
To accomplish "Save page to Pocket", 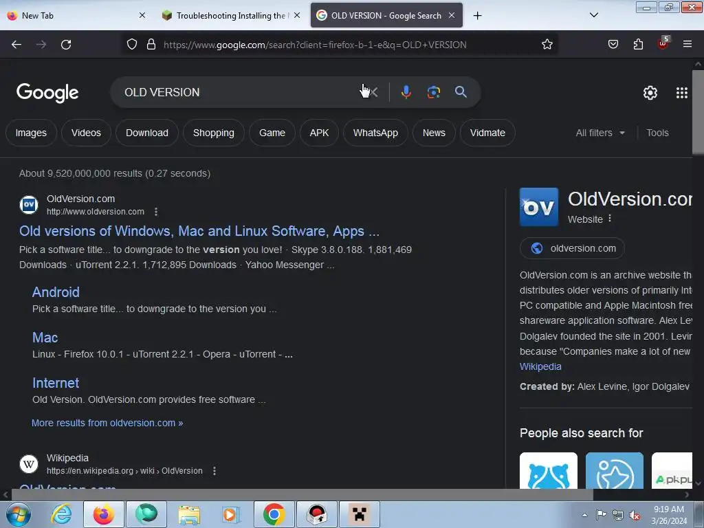I will click(x=613, y=44).
